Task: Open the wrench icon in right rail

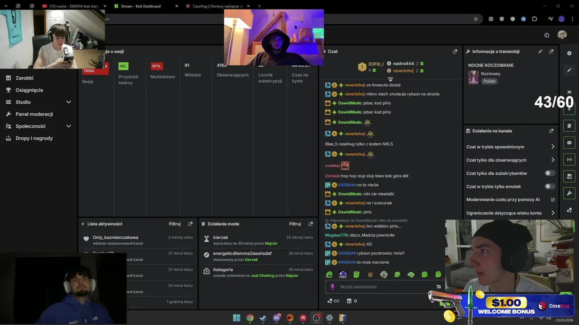Action: pyautogui.click(x=570, y=193)
